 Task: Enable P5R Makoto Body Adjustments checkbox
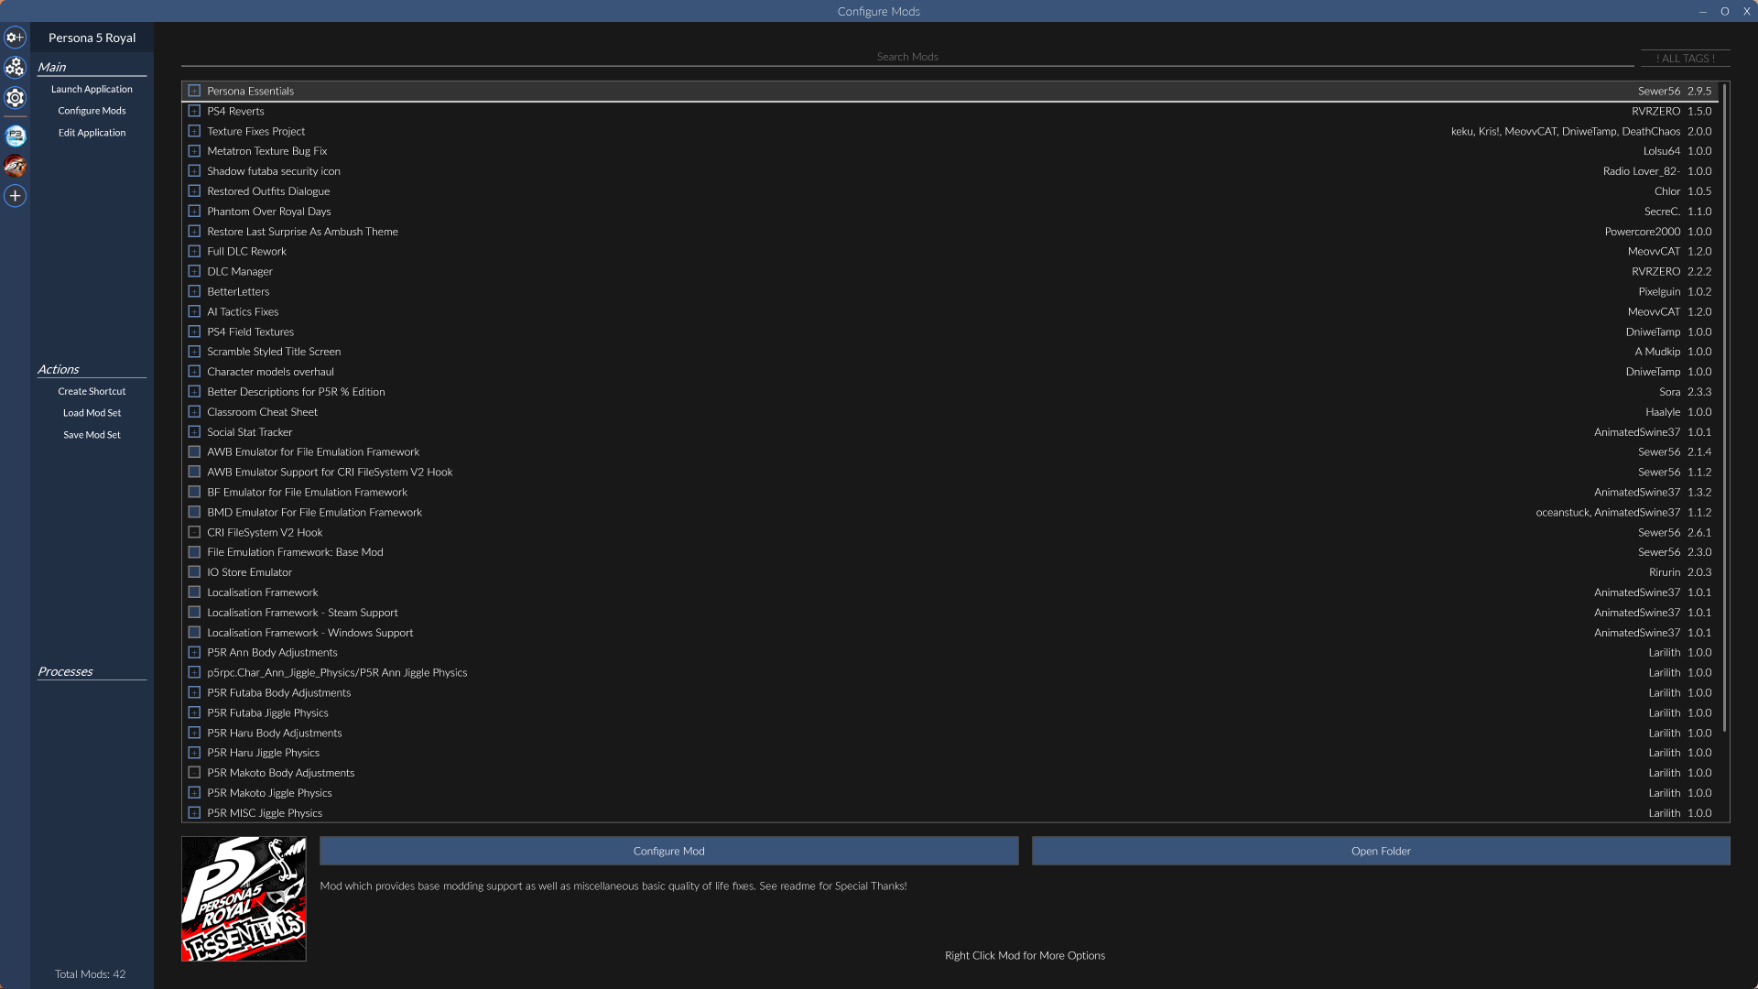click(194, 773)
